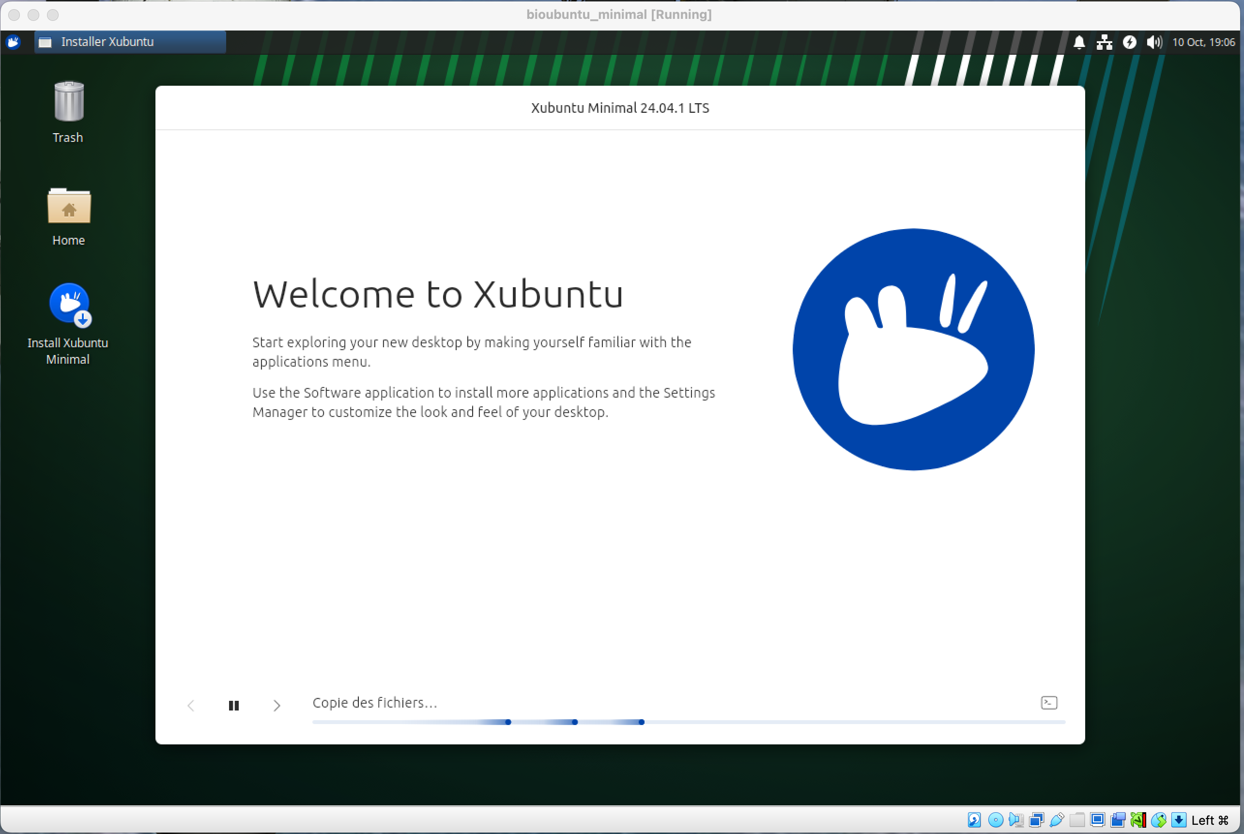Click VirtualBox USB devices status icon
Screen dimensions: 1244x834
tap(1057, 819)
